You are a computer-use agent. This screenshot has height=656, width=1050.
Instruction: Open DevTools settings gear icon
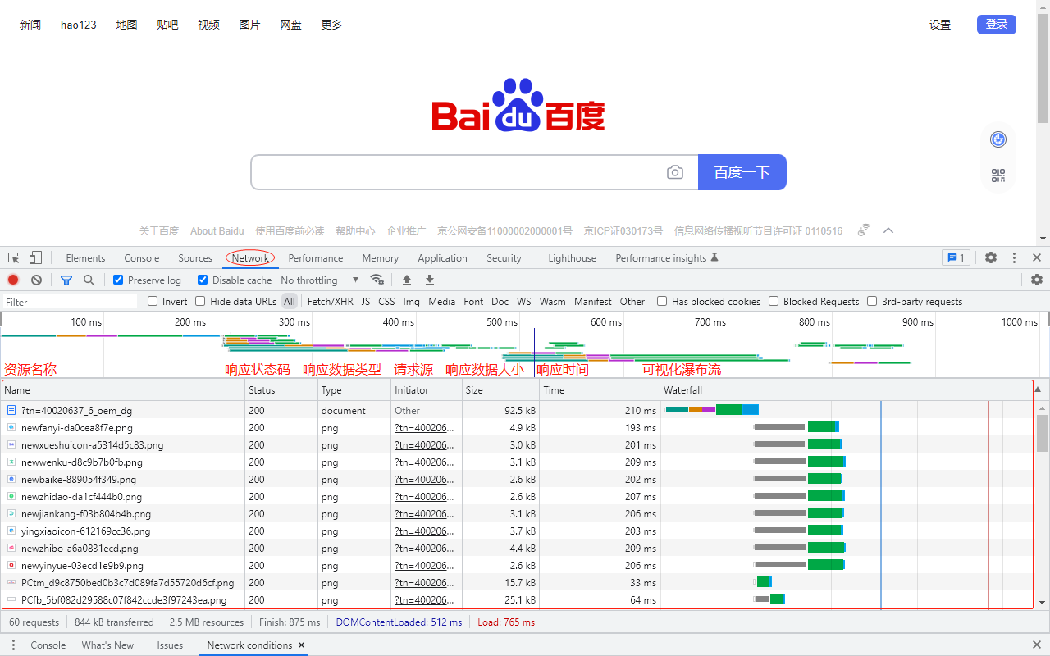click(x=991, y=257)
